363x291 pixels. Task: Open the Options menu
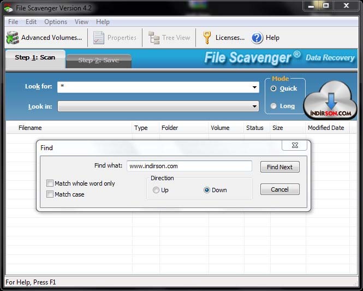click(x=56, y=22)
